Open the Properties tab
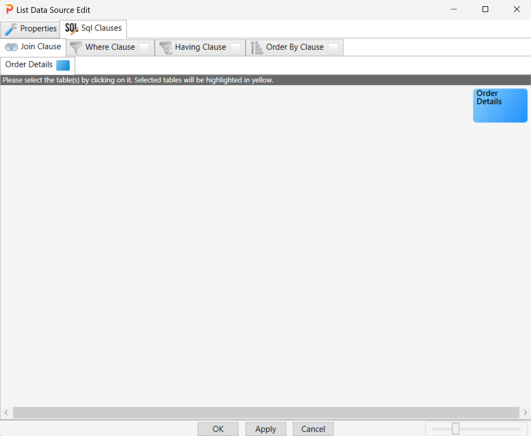 point(30,29)
